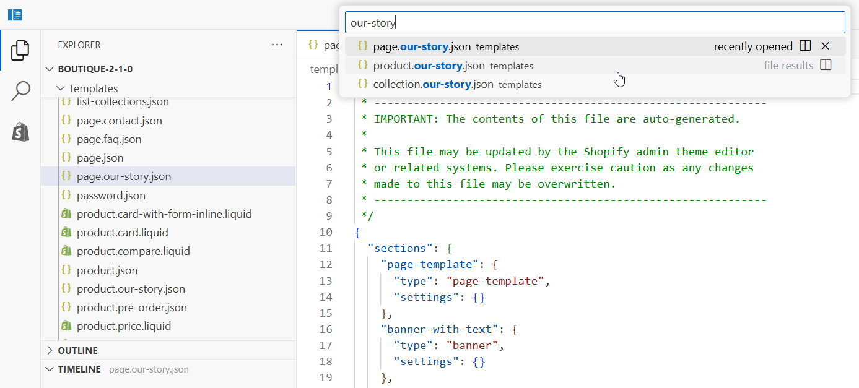Open page.our-story.json result to the side
This screenshot has width=859, height=388.
[x=805, y=46]
